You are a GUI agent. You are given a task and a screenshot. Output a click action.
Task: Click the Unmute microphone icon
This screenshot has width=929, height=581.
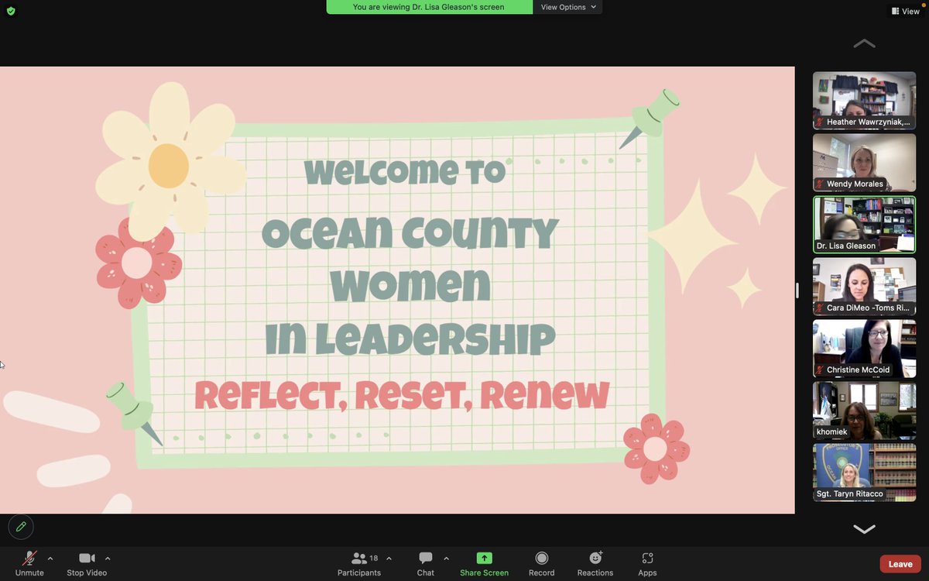pos(29,558)
